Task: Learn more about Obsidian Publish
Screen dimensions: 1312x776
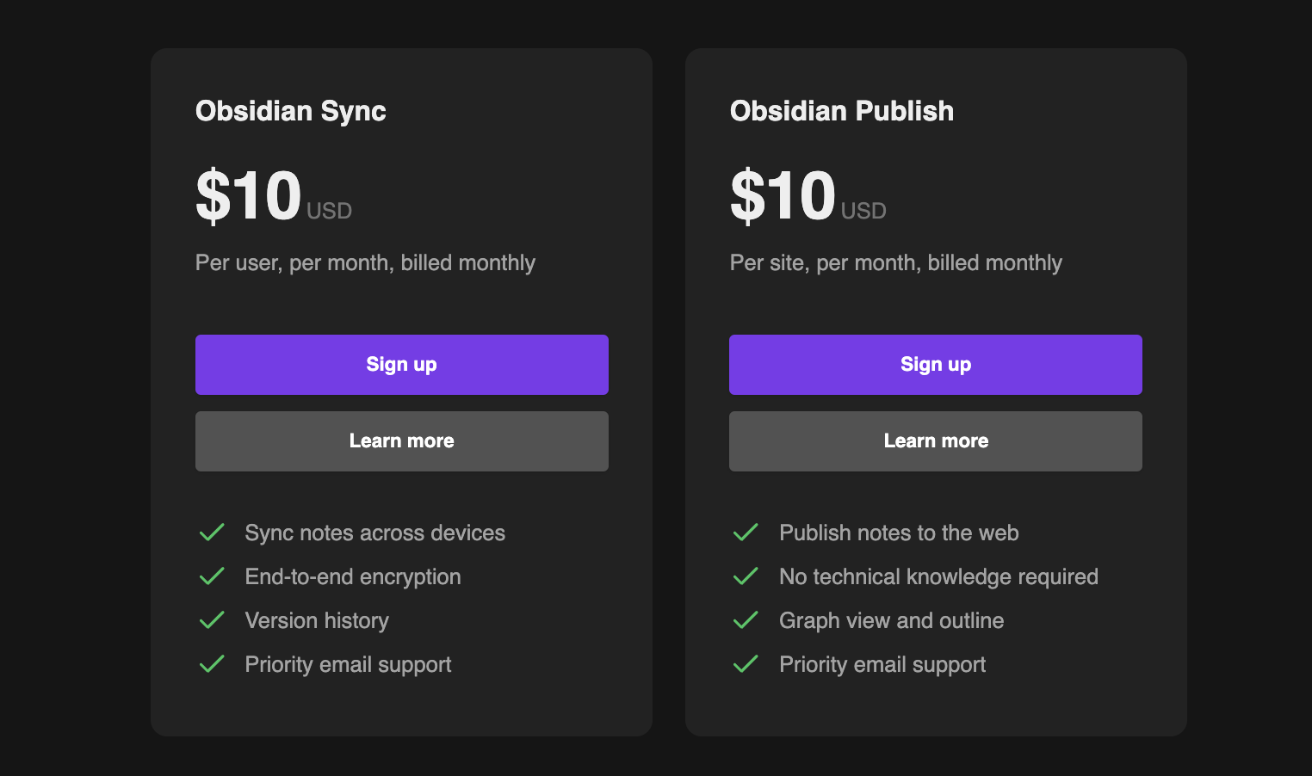Action: (935, 441)
